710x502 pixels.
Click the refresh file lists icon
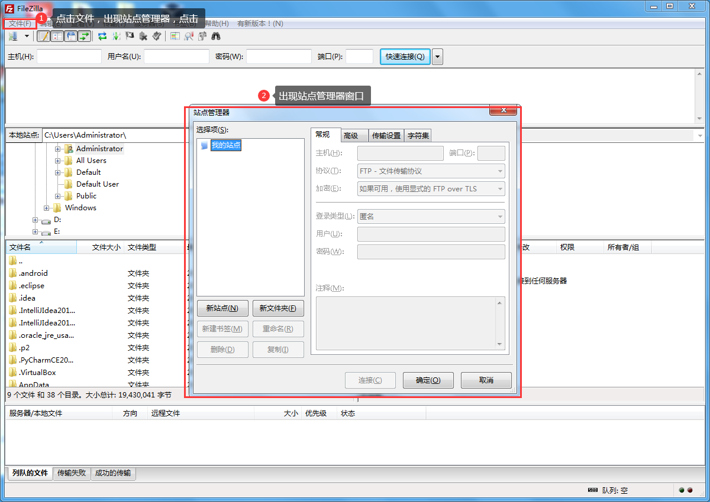click(101, 36)
